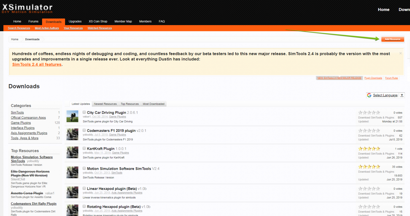Open the Members tab
The height and width of the screenshot is (216, 410).
pyautogui.click(x=145, y=21)
